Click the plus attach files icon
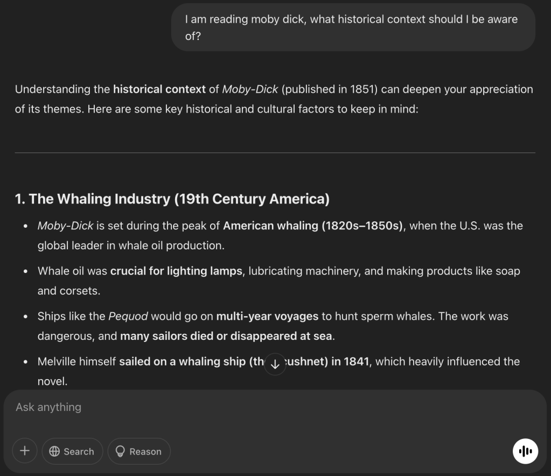The image size is (551, 476). (25, 451)
